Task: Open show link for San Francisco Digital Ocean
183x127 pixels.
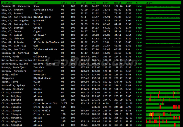Action: pos(139,17)
